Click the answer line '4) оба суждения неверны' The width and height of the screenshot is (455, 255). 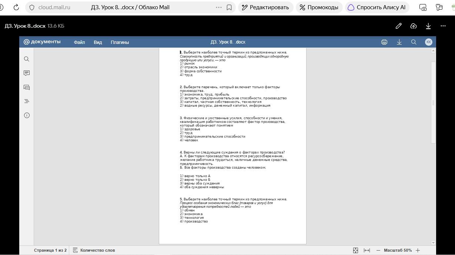[x=202, y=187]
